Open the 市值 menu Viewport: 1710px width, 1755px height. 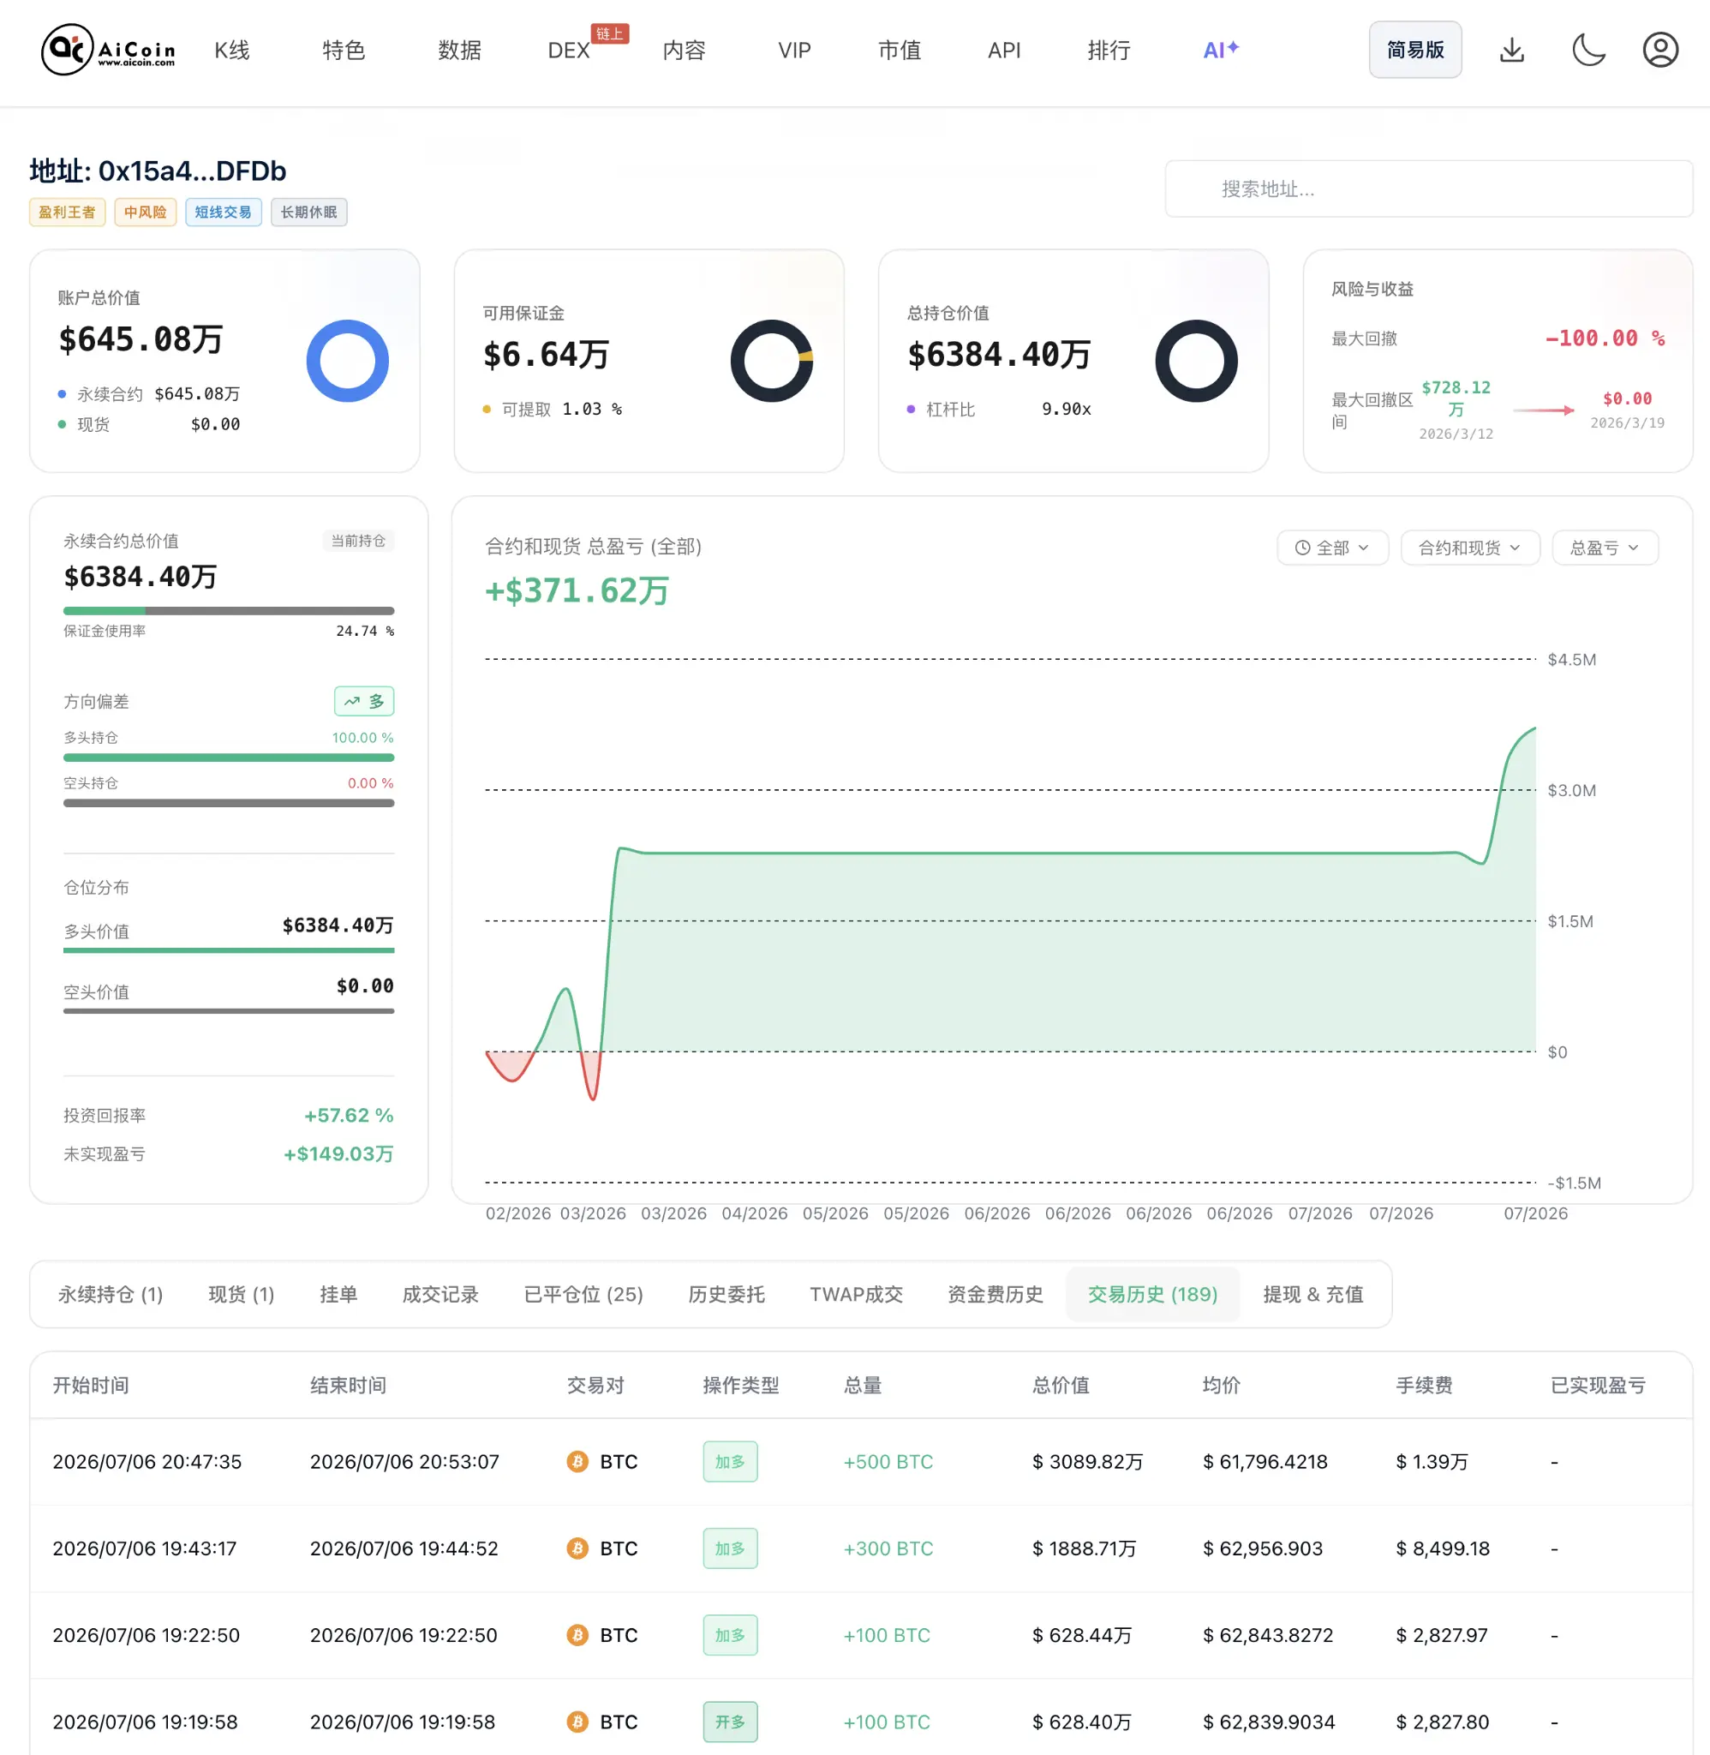(899, 51)
